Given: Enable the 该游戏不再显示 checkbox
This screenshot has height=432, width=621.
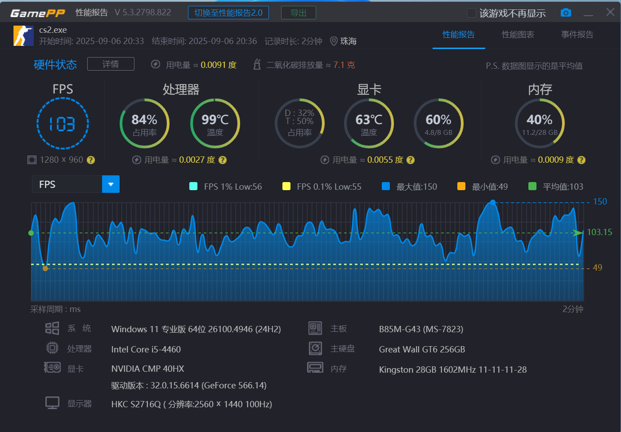Looking at the screenshot, I should (x=471, y=13).
